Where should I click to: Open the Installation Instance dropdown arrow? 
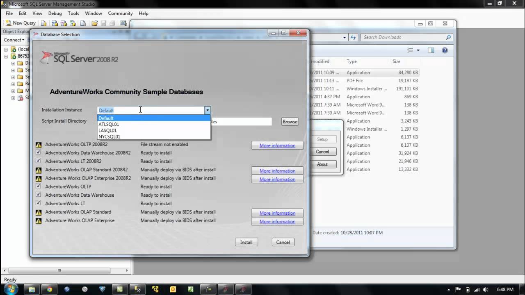point(208,110)
